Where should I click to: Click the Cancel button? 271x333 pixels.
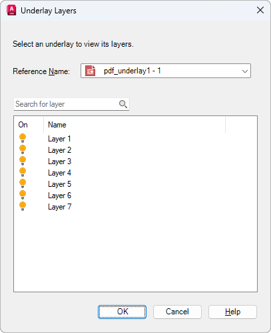tap(177, 312)
